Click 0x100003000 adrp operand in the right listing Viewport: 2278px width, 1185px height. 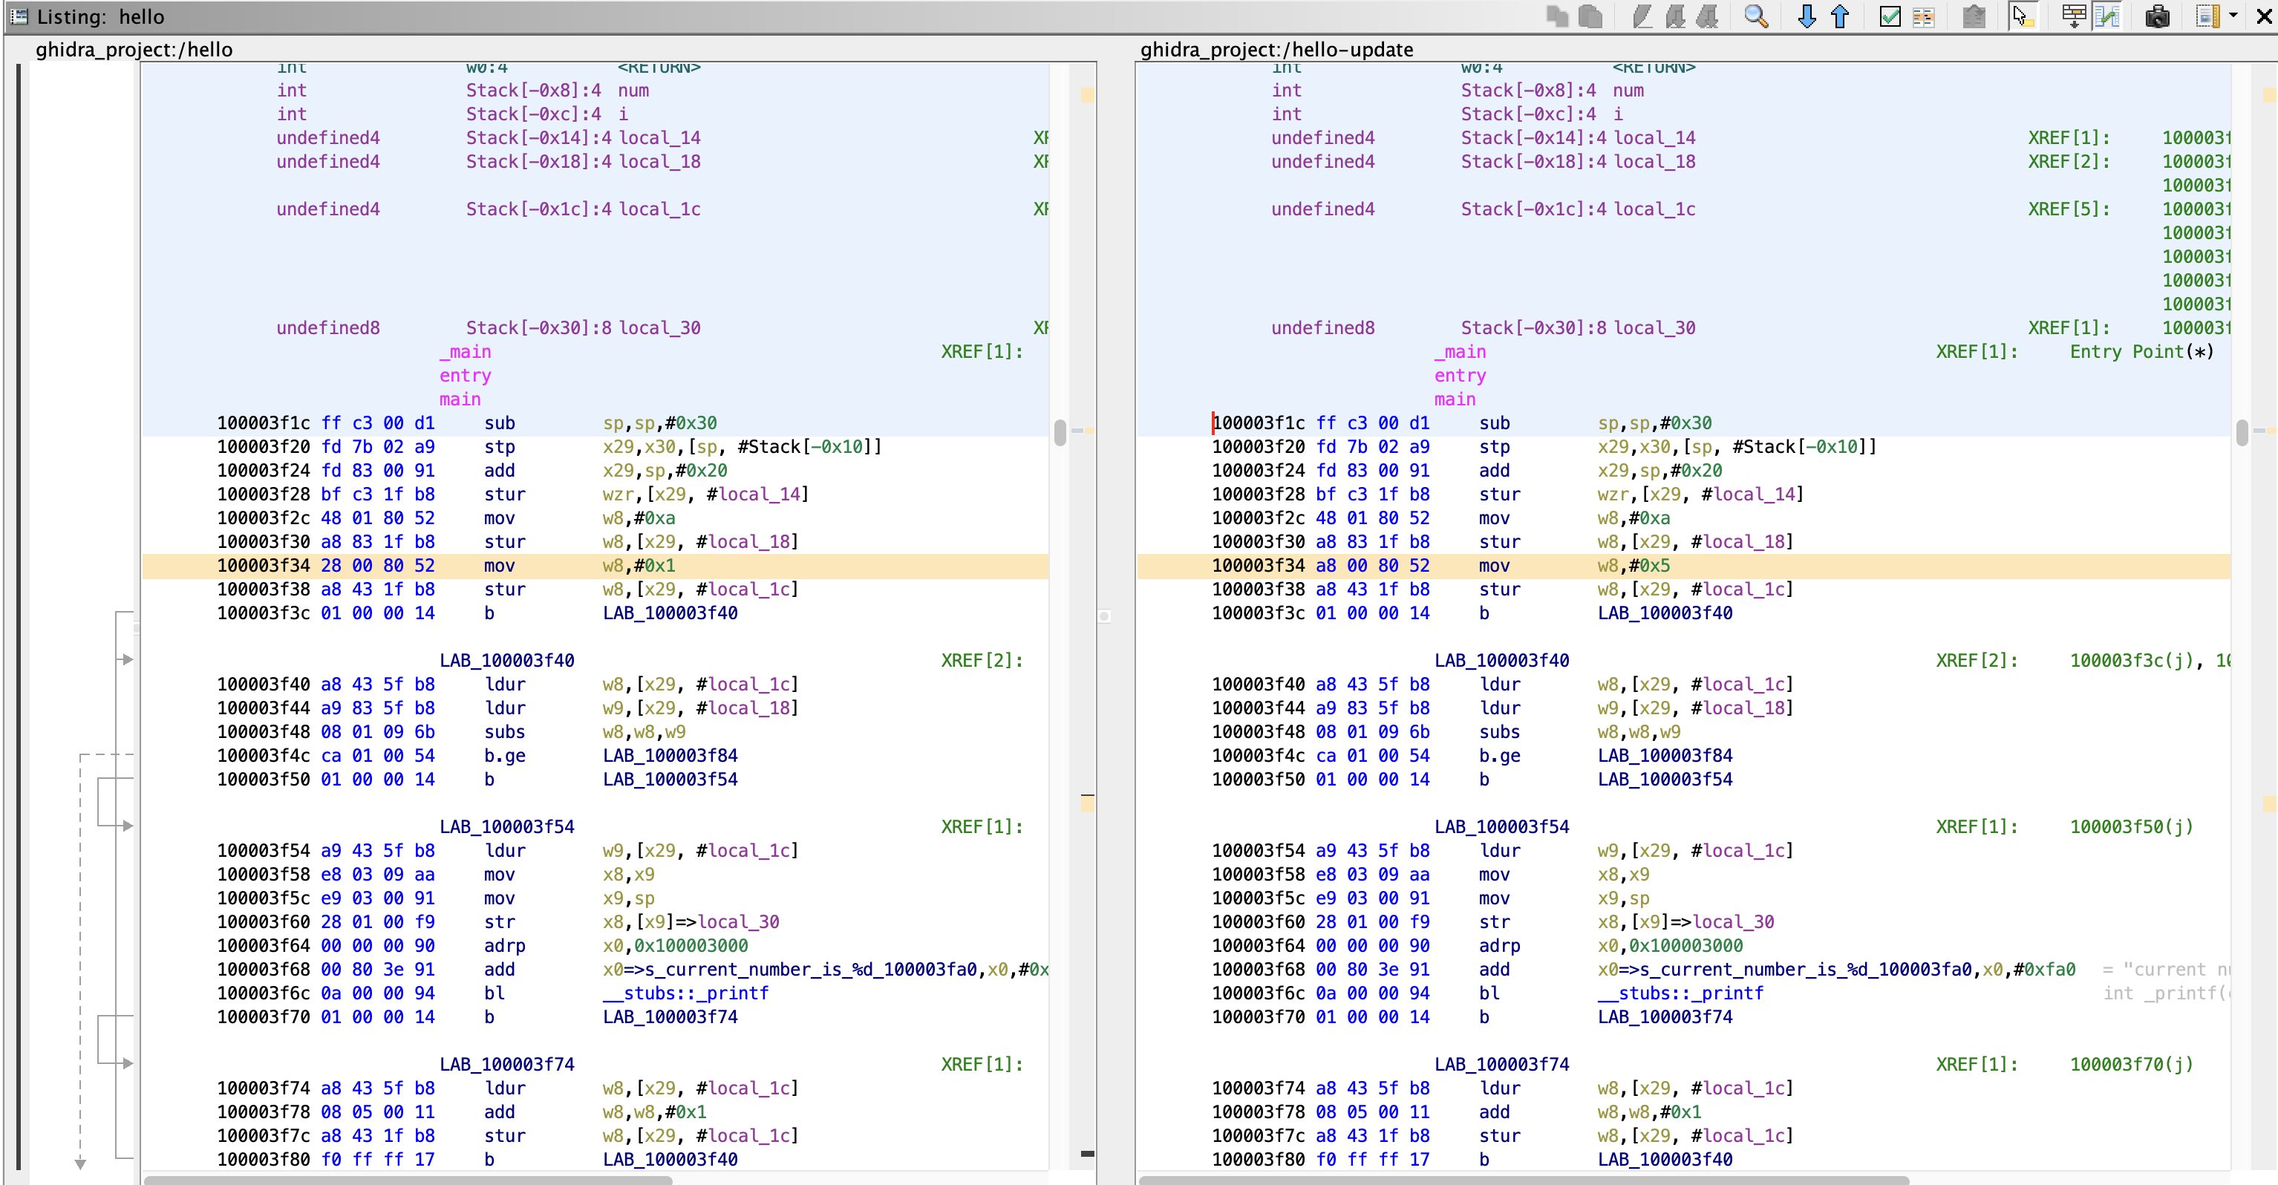(x=1686, y=946)
